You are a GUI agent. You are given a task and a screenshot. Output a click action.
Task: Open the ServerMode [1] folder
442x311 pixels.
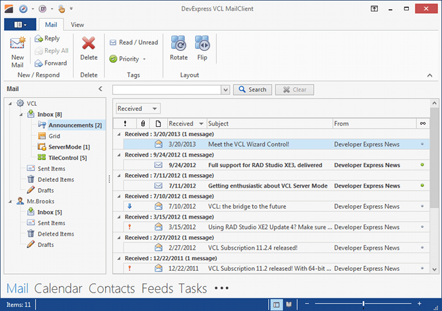tap(69, 147)
